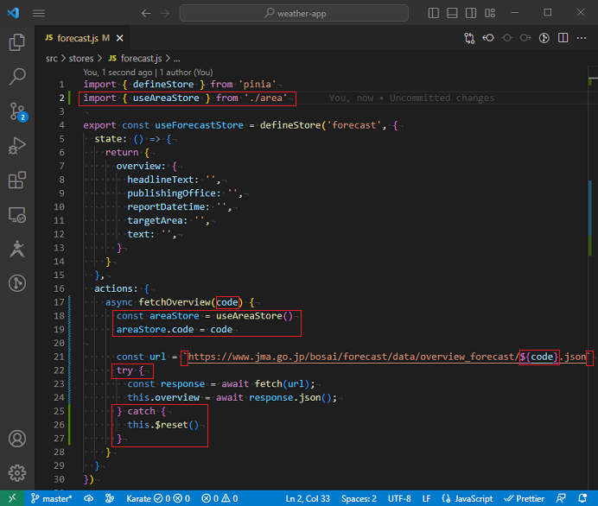Change indentation via Spaces: 2
The height and width of the screenshot is (506, 598).
(359, 498)
